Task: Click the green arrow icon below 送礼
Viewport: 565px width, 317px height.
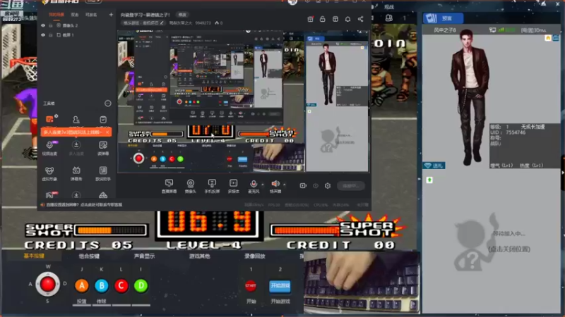Action: tap(429, 180)
